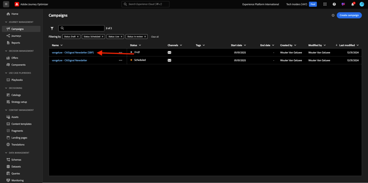Open Components in sidebar
The image size is (368, 183).
[x=21, y=65]
